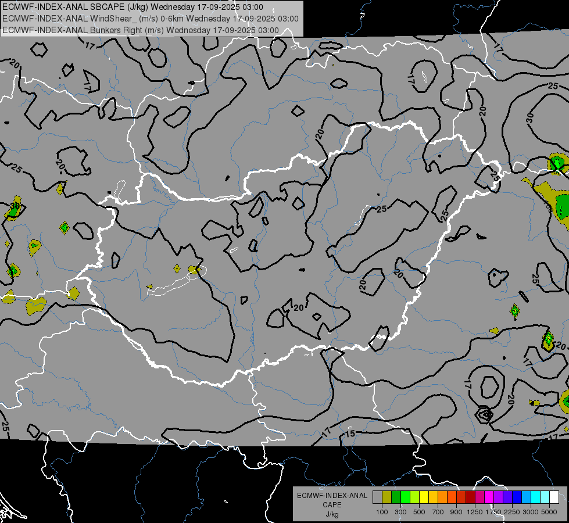The height and width of the screenshot is (523, 569).
Task: Click the J/kg unit in legend
Action: [332, 514]
